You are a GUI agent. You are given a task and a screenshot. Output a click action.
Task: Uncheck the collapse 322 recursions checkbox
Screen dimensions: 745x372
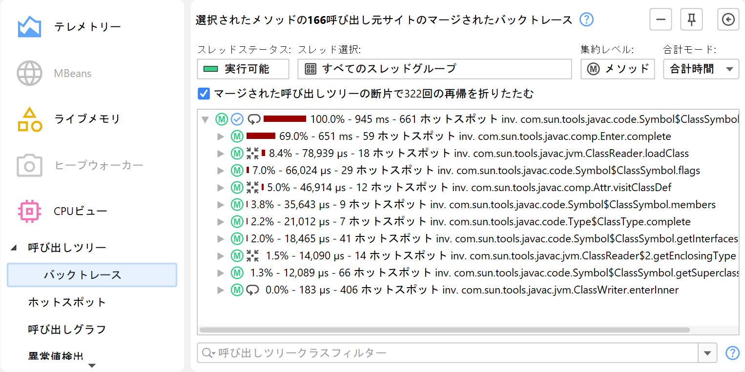pyautogui.click(x=204, y=93)
